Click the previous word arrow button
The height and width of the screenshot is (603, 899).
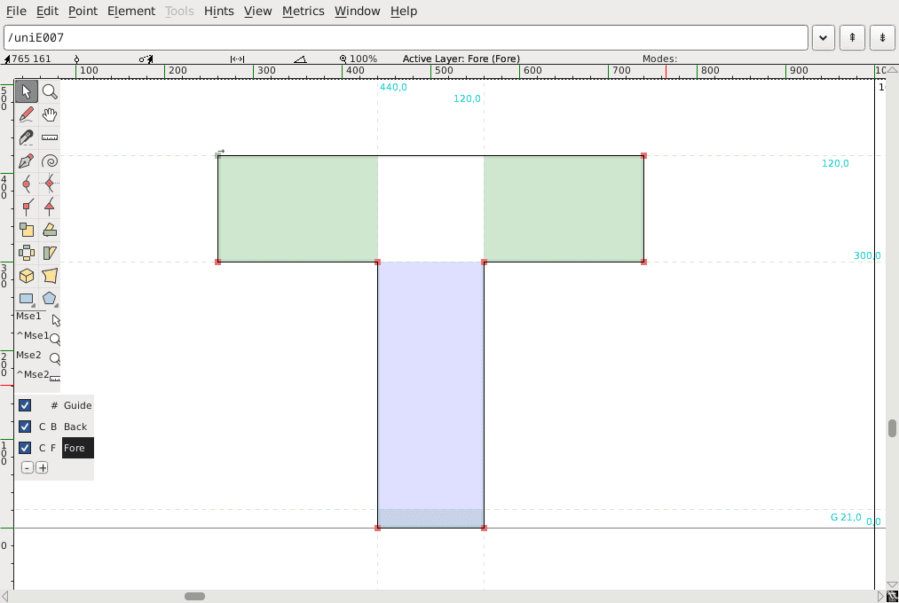click(853, 38)
